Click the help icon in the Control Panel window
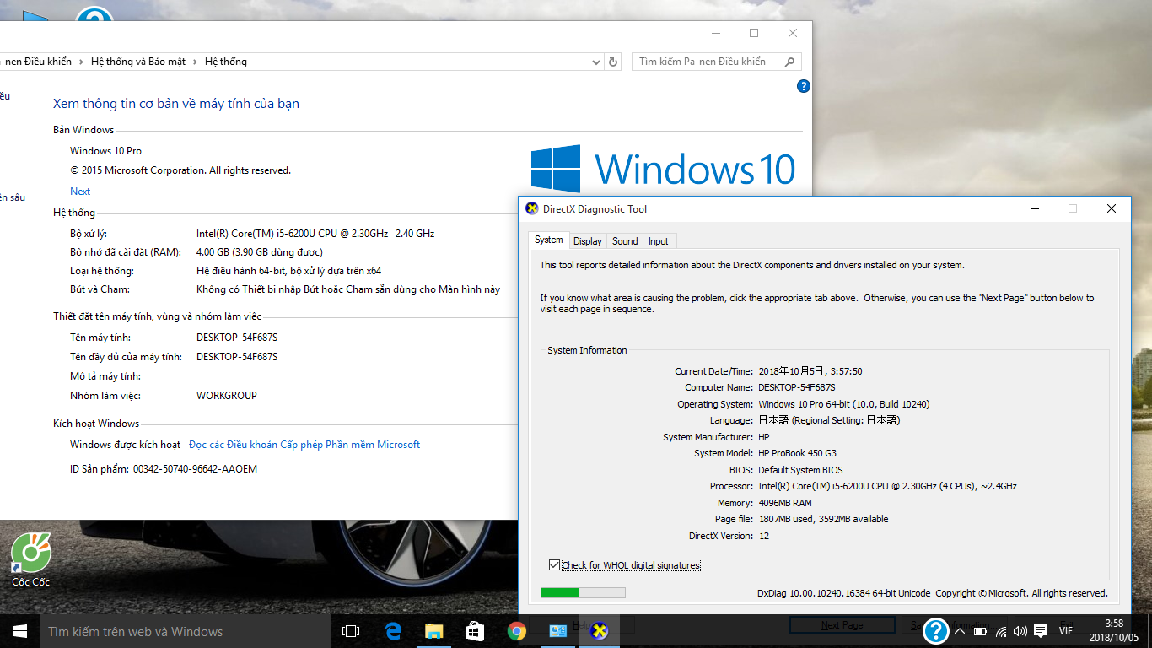The image size is (1152, 648). tap(804, 86)
